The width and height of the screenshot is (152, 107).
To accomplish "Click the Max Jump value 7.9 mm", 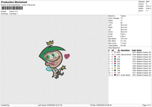I will 123,43.
